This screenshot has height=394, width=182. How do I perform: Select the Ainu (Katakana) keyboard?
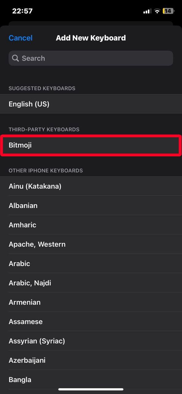coord(91,186)
